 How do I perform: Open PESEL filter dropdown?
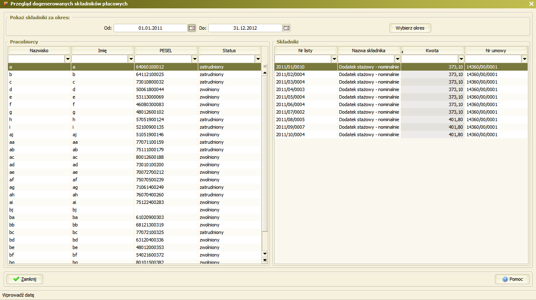click(x=194, y=59)
